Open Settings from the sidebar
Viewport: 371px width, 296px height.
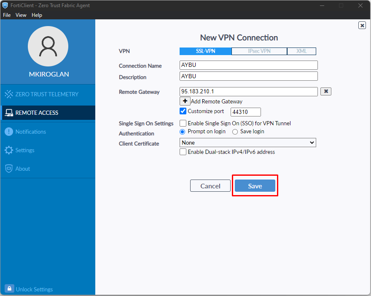pos(25,150)
